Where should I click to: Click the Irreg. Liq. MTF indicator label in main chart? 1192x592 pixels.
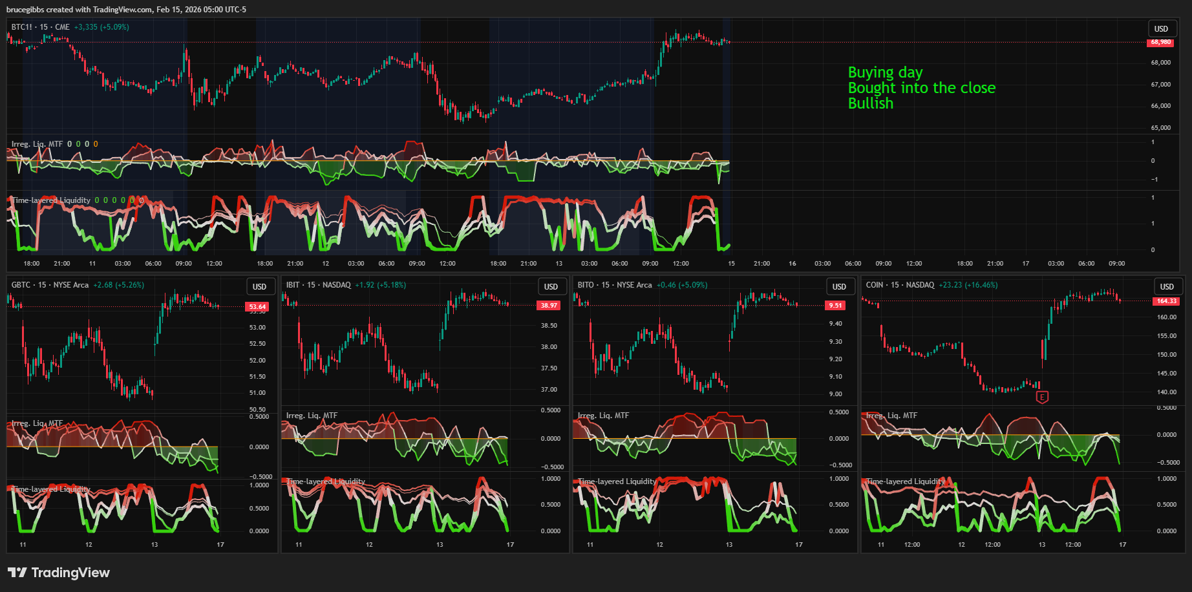(37, 144)
